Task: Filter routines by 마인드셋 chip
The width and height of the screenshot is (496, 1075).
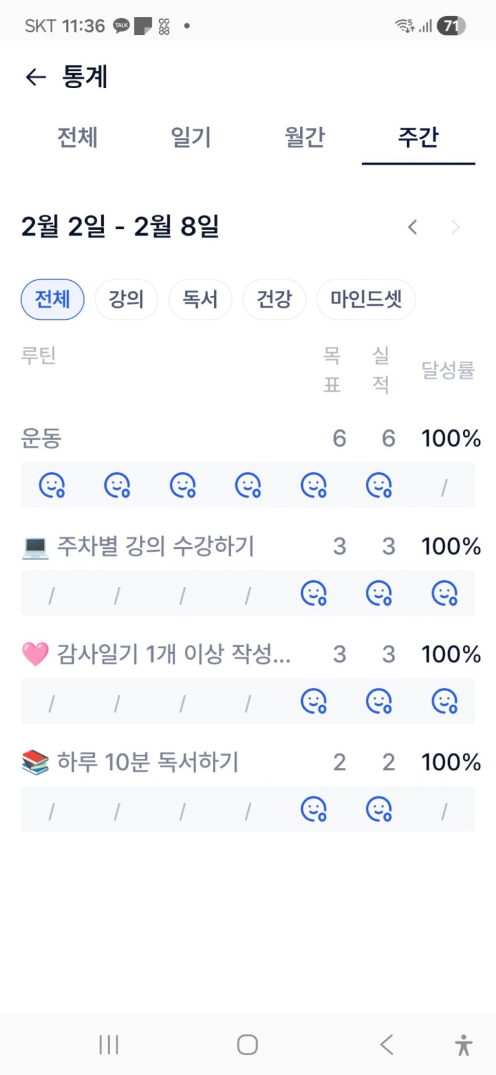Action: (x=366, y=299)
